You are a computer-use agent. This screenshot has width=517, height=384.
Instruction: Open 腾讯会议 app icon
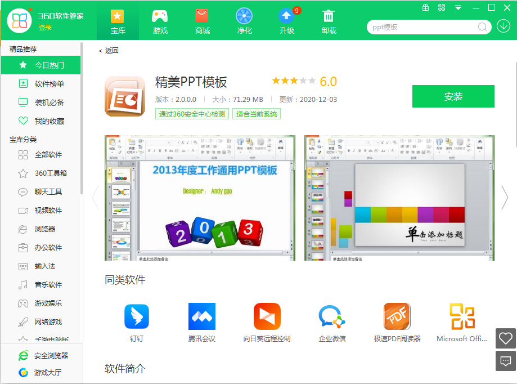pos(202,316)
